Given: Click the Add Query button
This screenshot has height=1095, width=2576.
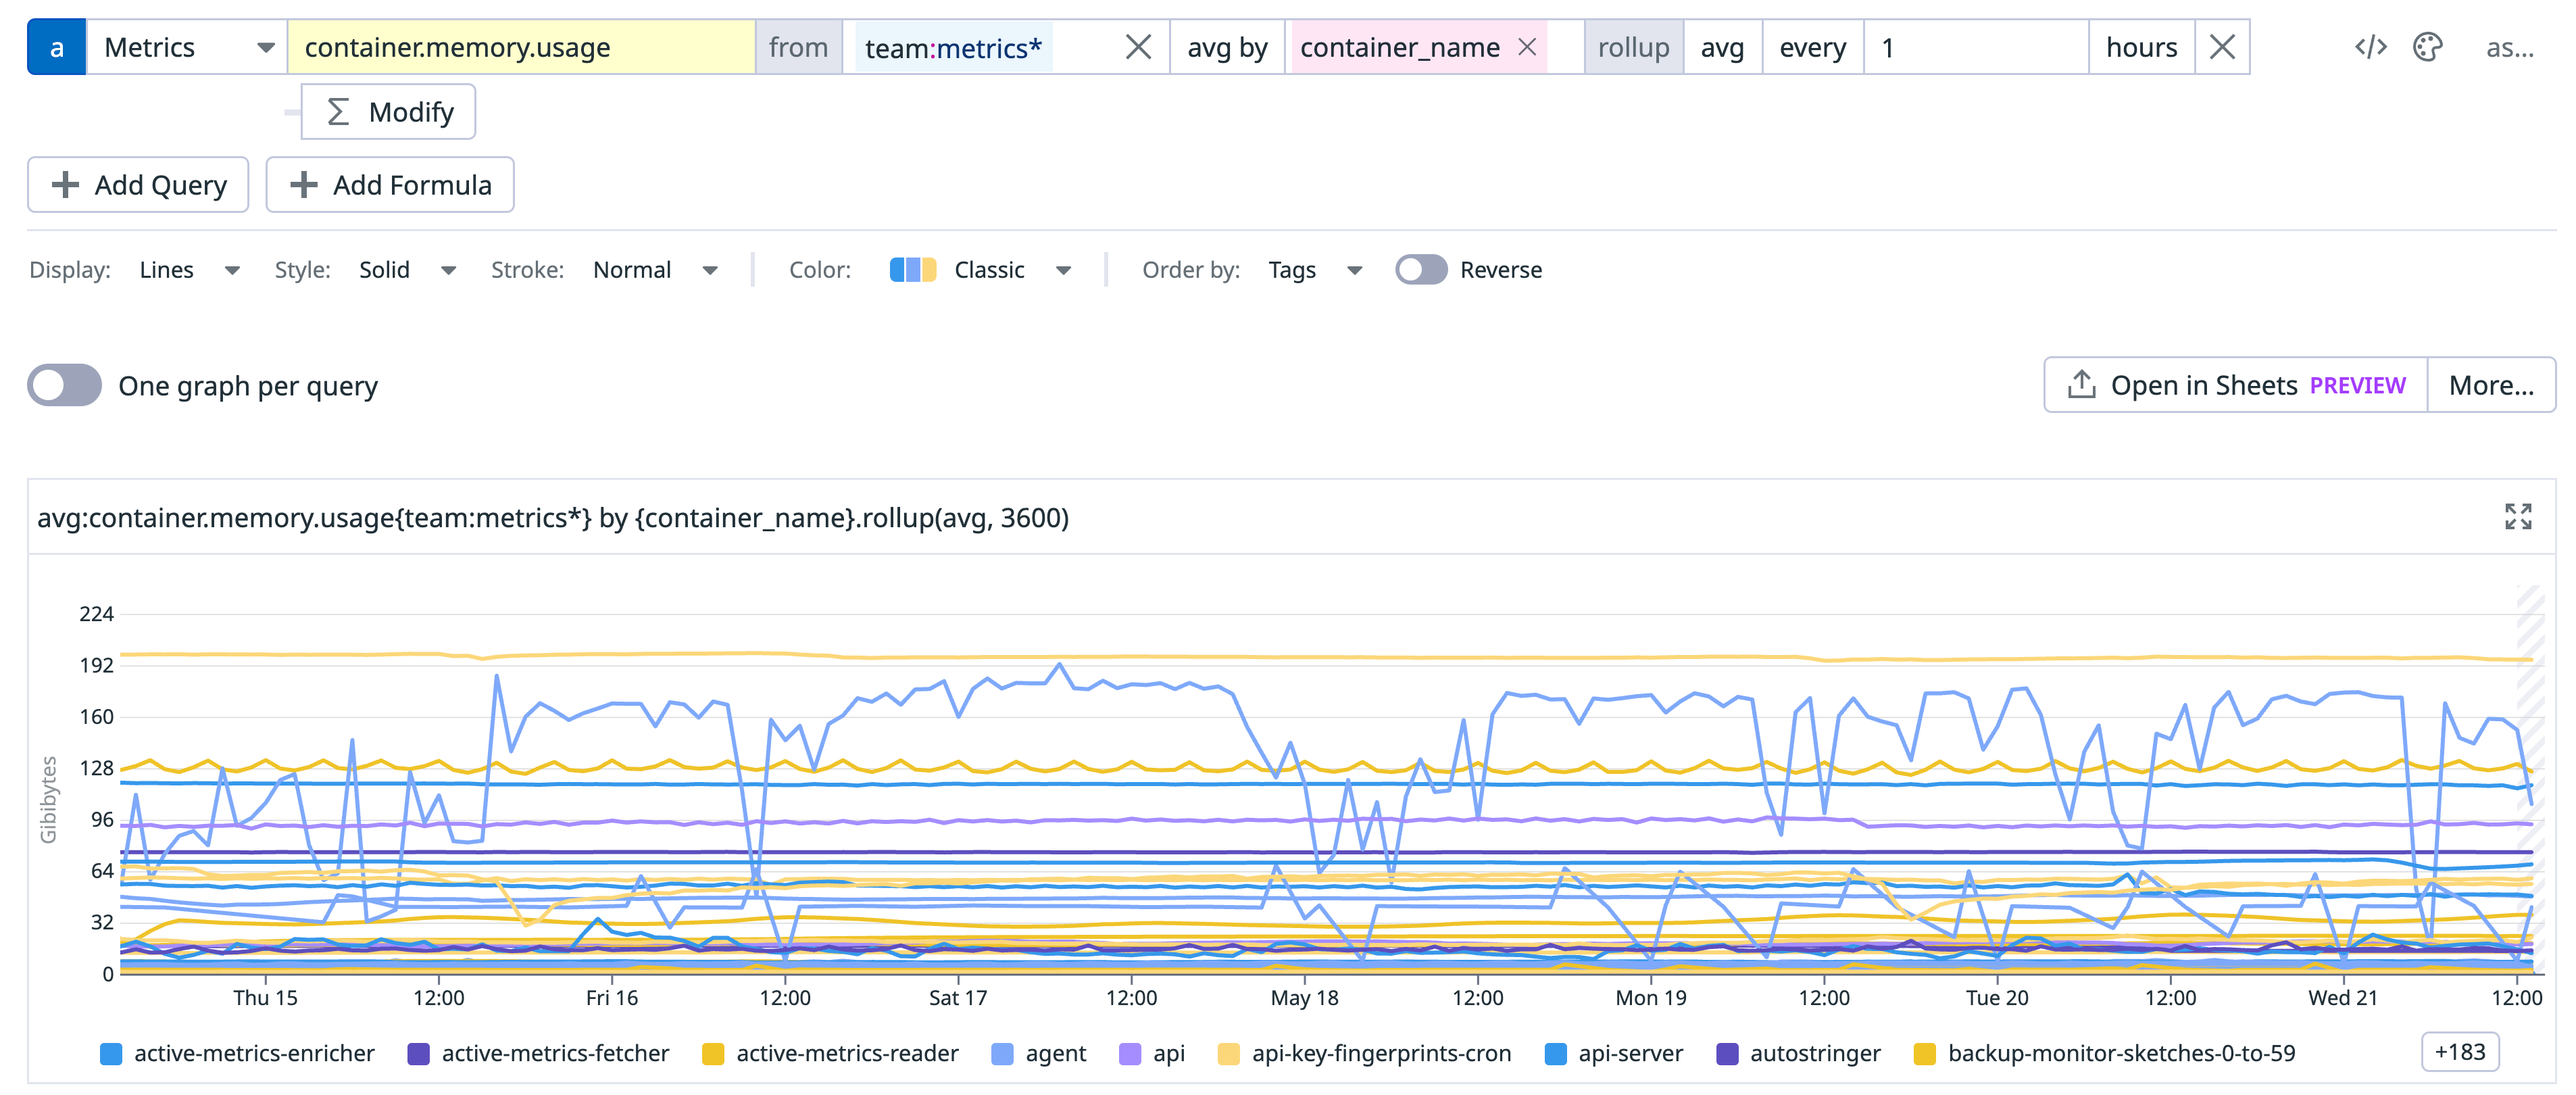Looking at the screenshot, I should click(138, 184).
